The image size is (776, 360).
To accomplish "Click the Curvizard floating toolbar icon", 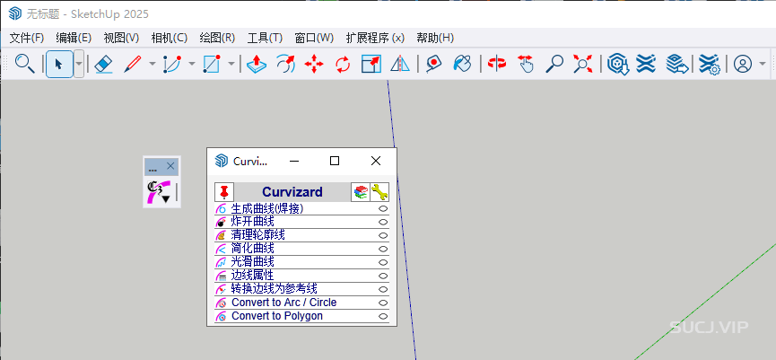I will pyautogui.click(x=160, y=191).
